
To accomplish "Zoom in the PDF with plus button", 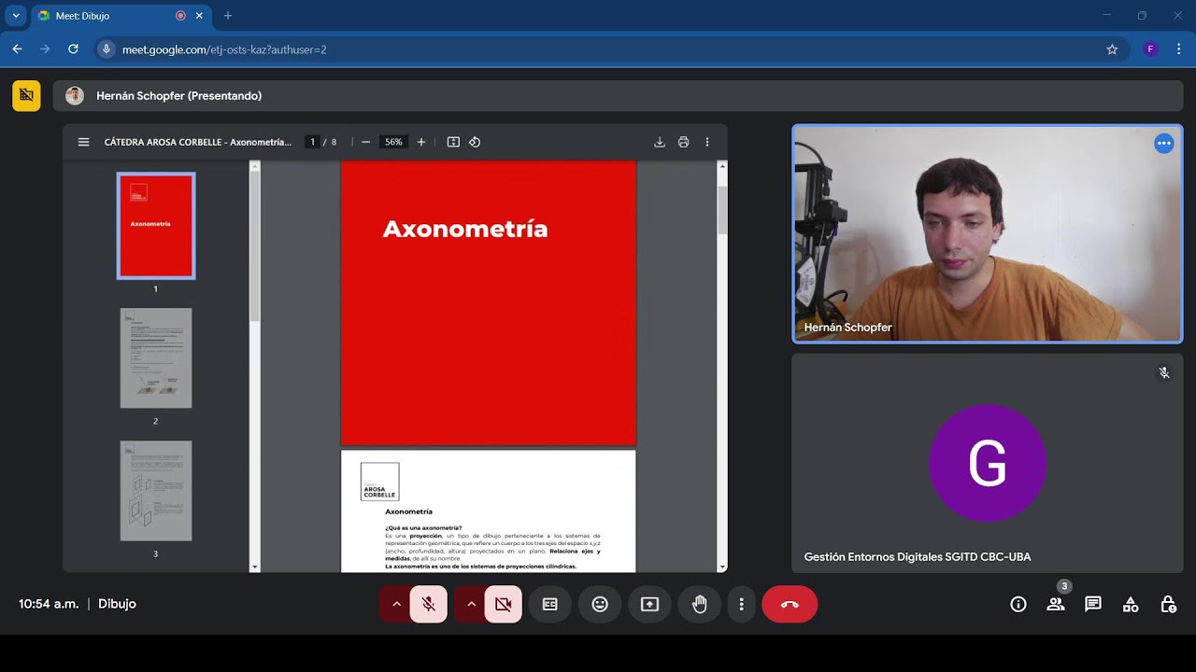I will [x=421, y=142].
